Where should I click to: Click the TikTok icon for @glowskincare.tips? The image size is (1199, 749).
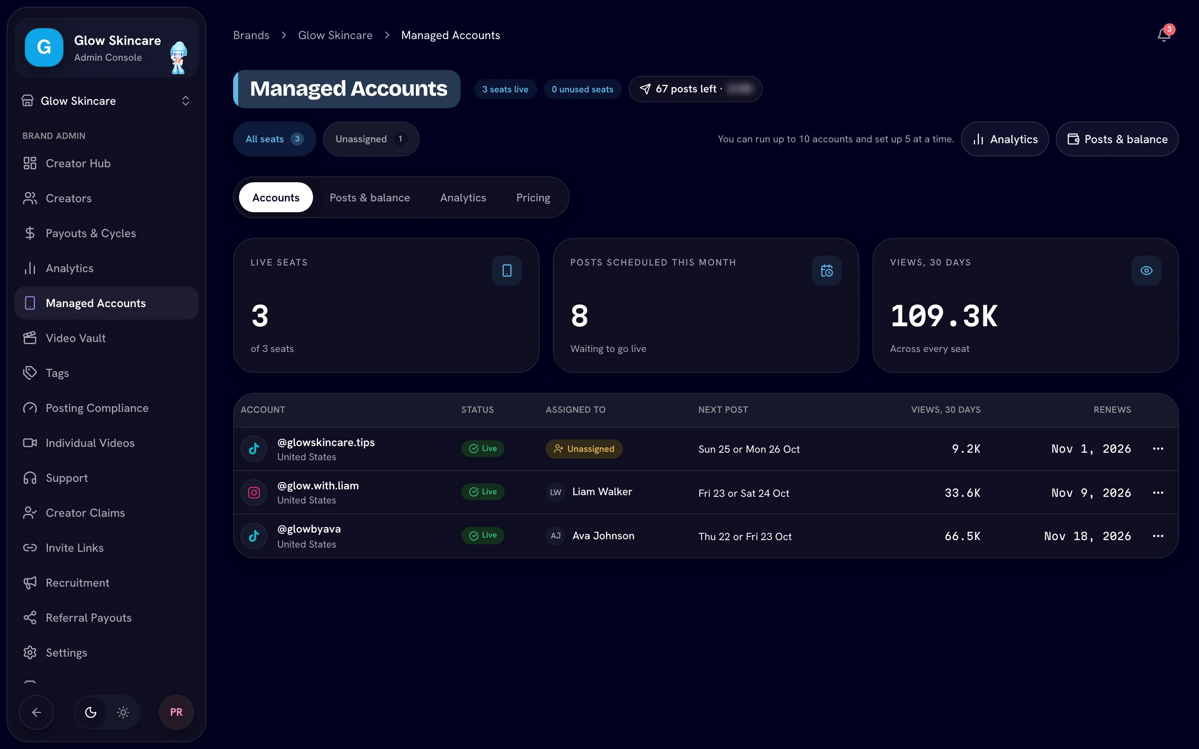(254, 449)
